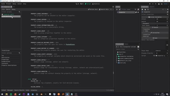Open the PackedScene documentation link

(70, 45)
